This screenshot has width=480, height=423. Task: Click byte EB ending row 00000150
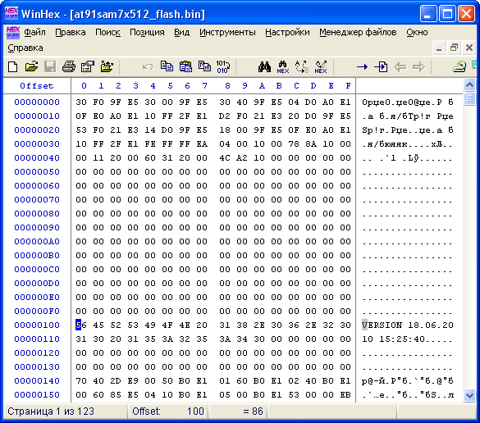(345, 395)
